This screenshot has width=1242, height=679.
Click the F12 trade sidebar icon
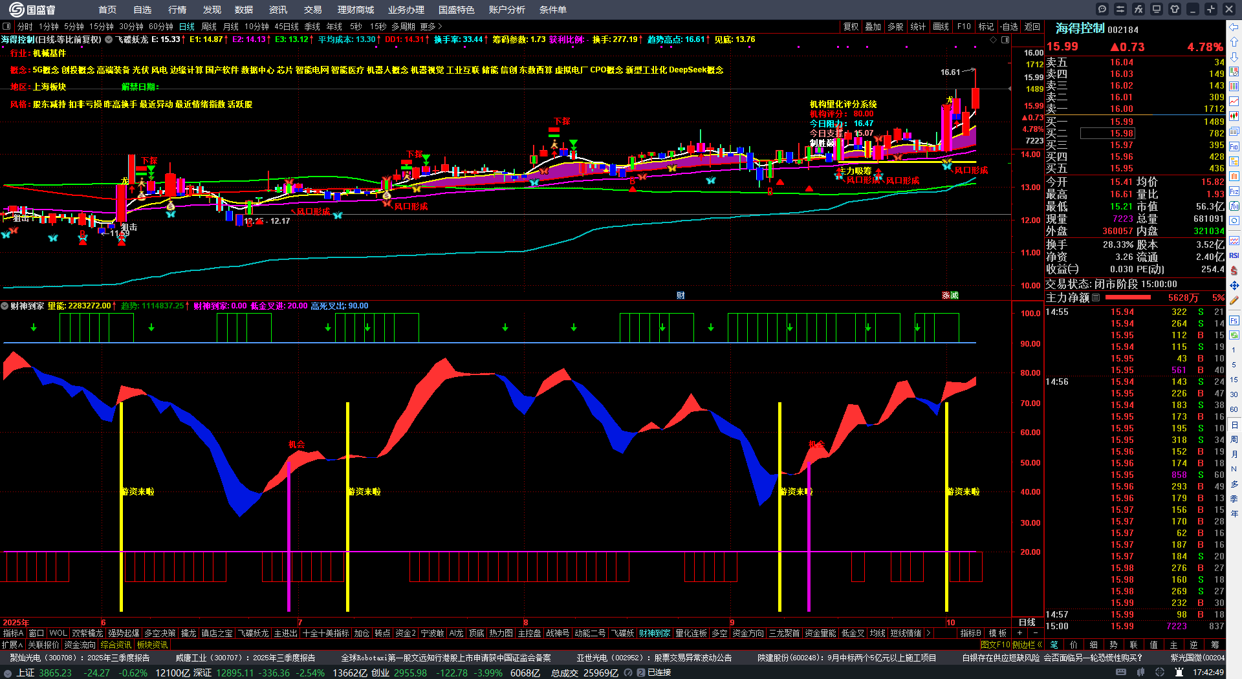point(1234,191)
